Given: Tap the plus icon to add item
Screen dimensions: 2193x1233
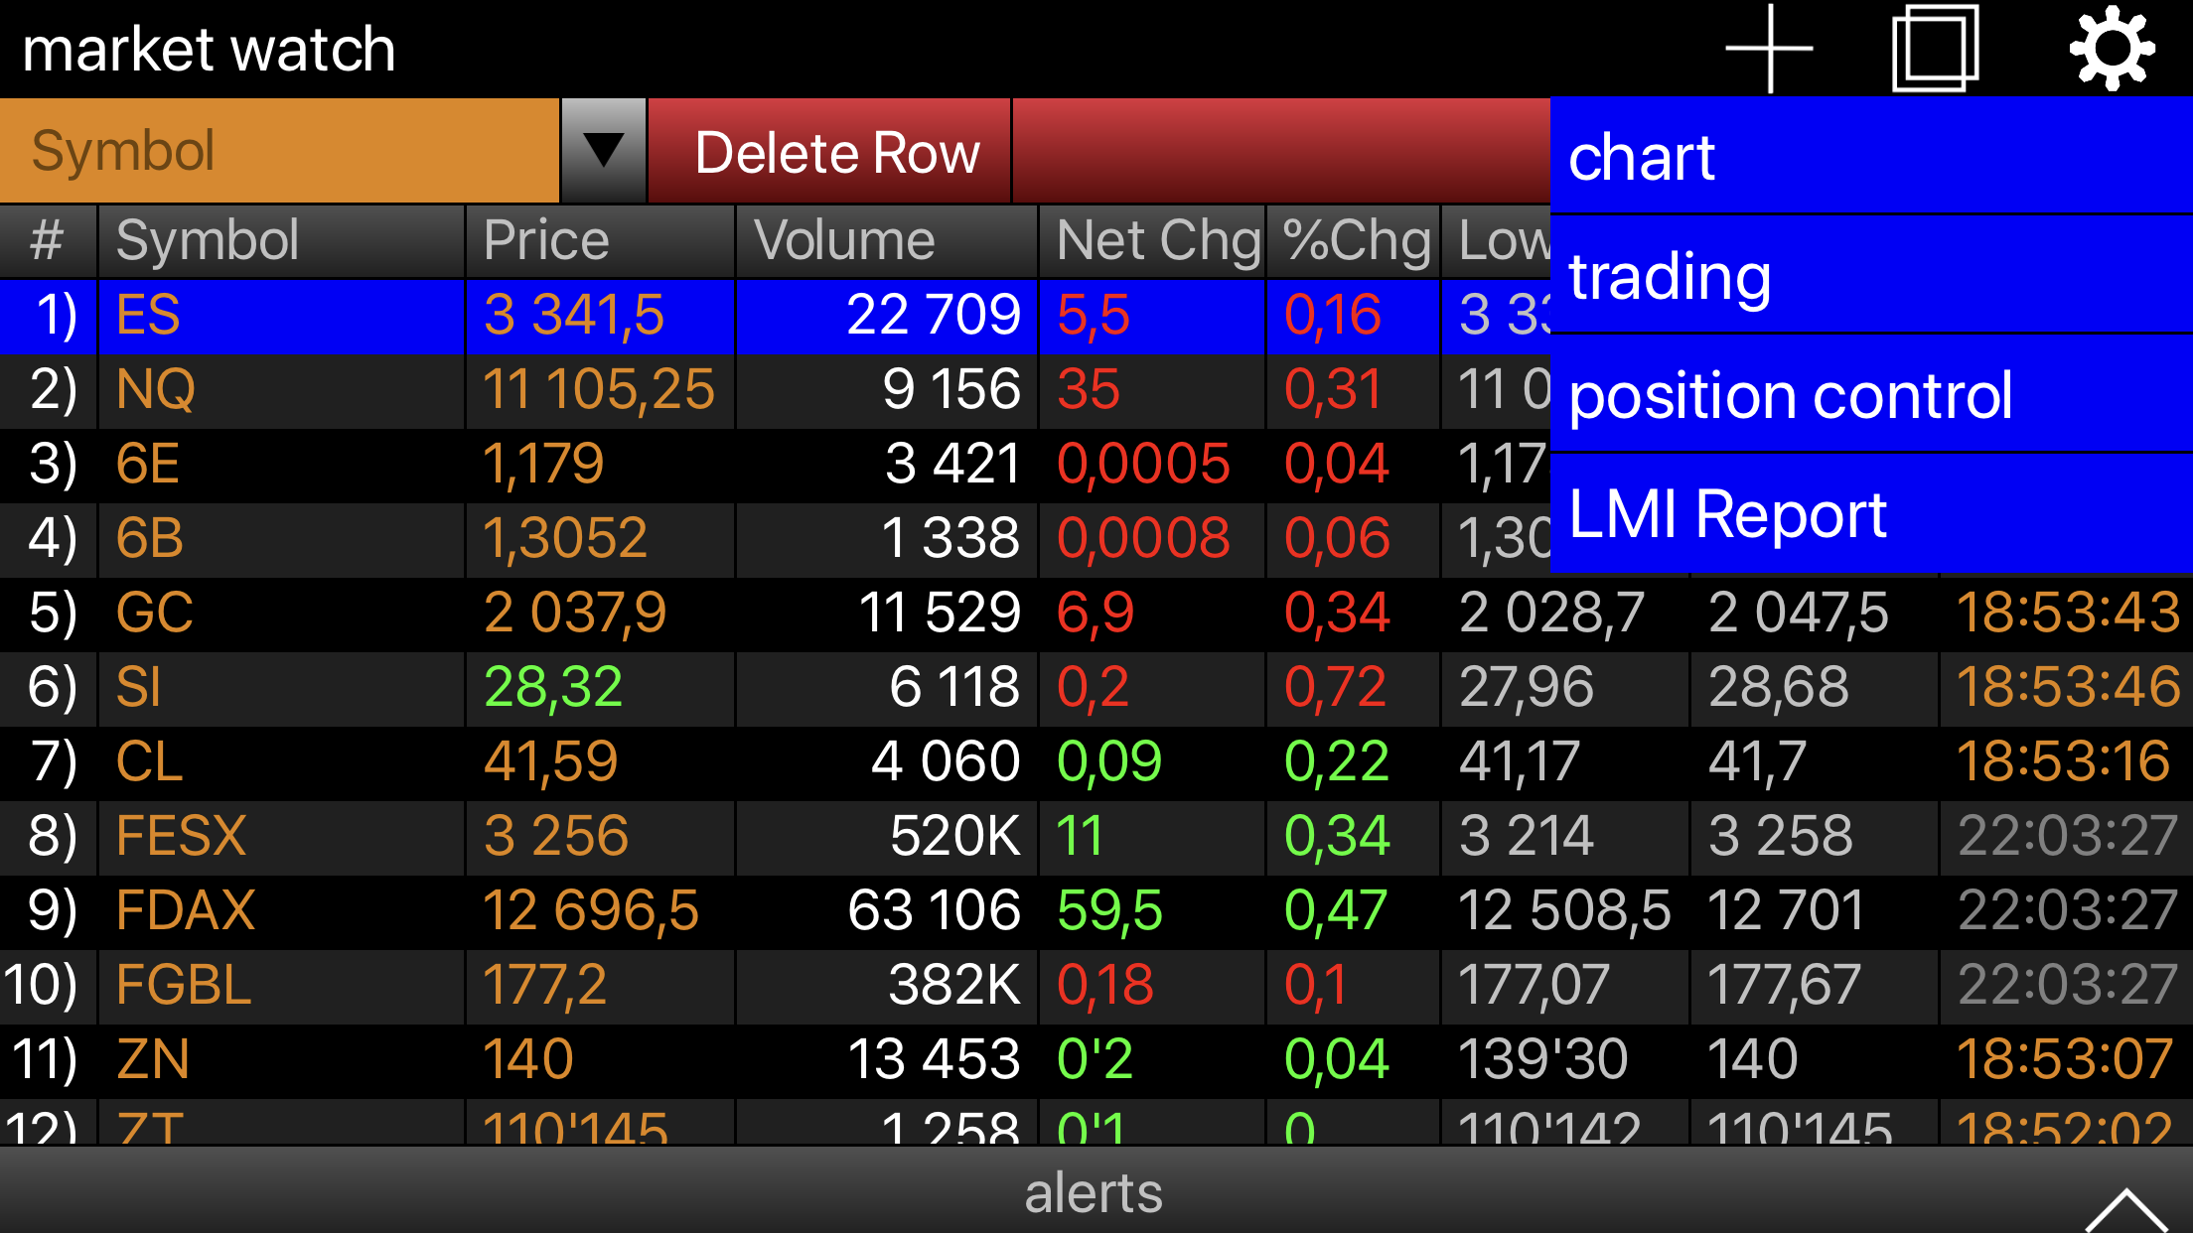Looking at the screenshot, I should [x=1769, y=49].
